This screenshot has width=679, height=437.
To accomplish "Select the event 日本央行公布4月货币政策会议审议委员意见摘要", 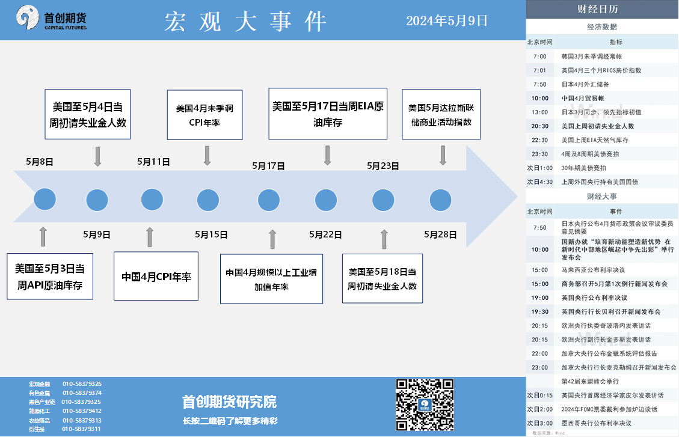I will click(x=602, y=228).
